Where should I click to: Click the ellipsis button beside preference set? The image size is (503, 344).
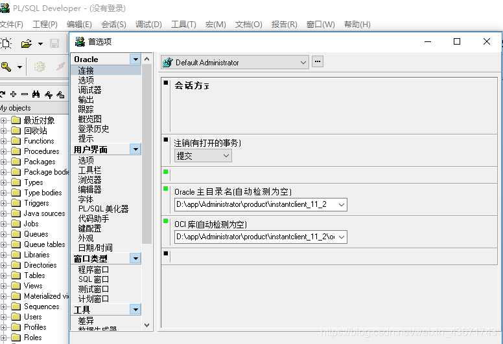point(318,61)
